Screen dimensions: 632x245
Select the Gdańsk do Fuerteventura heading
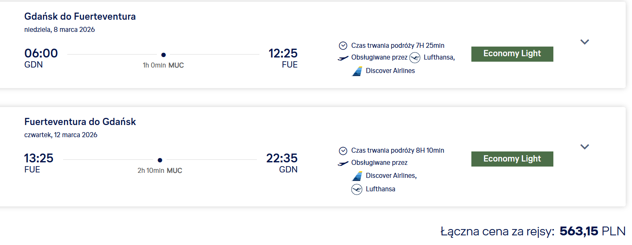pos(80,17)
